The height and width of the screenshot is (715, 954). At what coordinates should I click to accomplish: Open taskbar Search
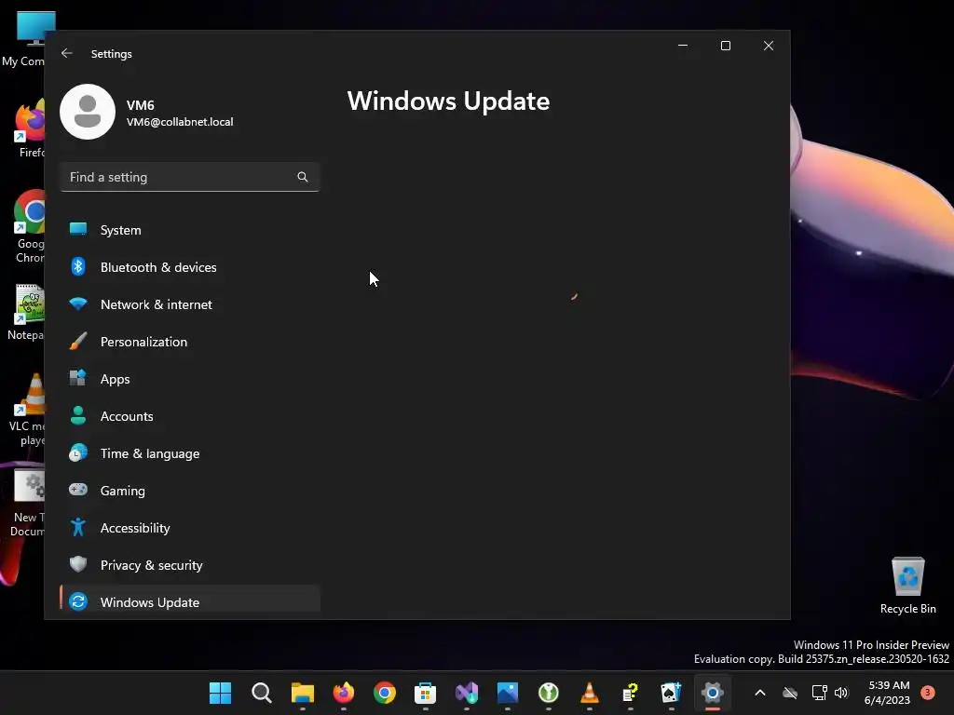coord(262,693)
